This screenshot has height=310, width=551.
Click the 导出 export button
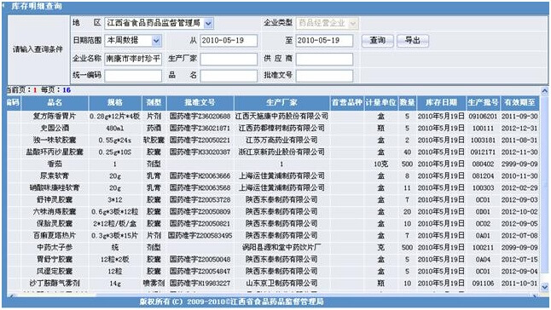point(413,41)
